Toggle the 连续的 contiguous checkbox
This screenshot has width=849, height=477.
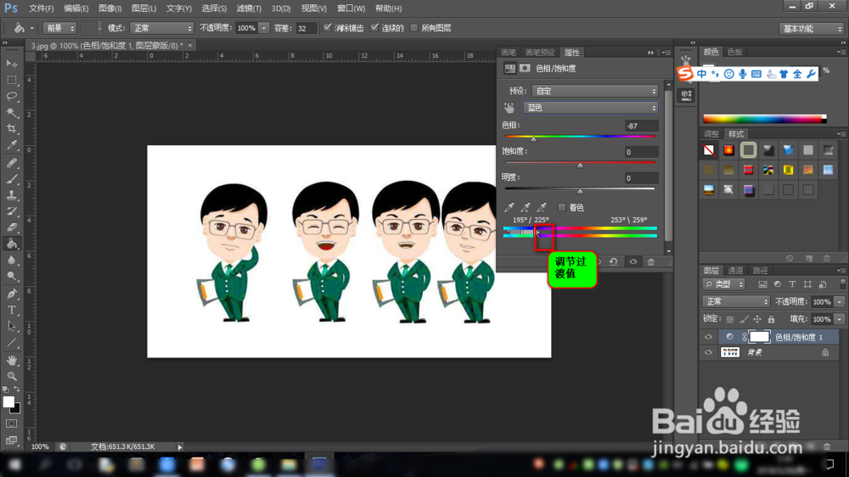click(x=374, y=28)
